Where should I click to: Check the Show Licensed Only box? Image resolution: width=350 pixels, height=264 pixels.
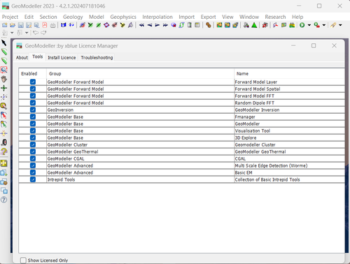click(x=23, y=261)
